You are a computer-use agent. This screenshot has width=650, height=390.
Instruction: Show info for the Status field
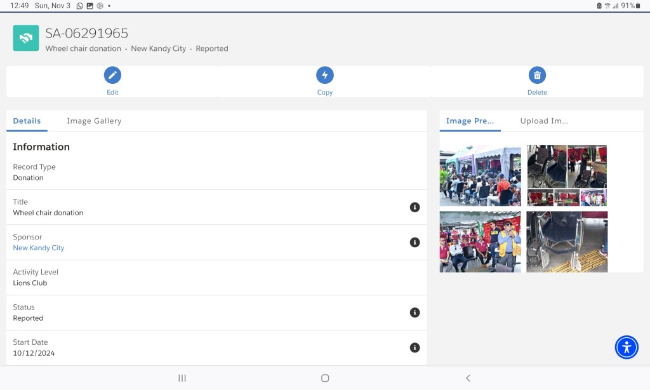click(415, 313)
